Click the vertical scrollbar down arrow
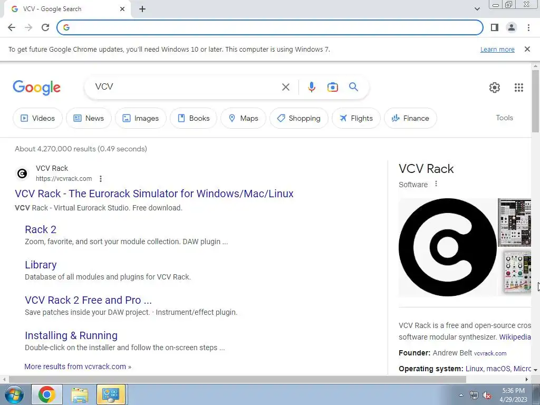Viewport: 540px width, 405px height. 535,370
